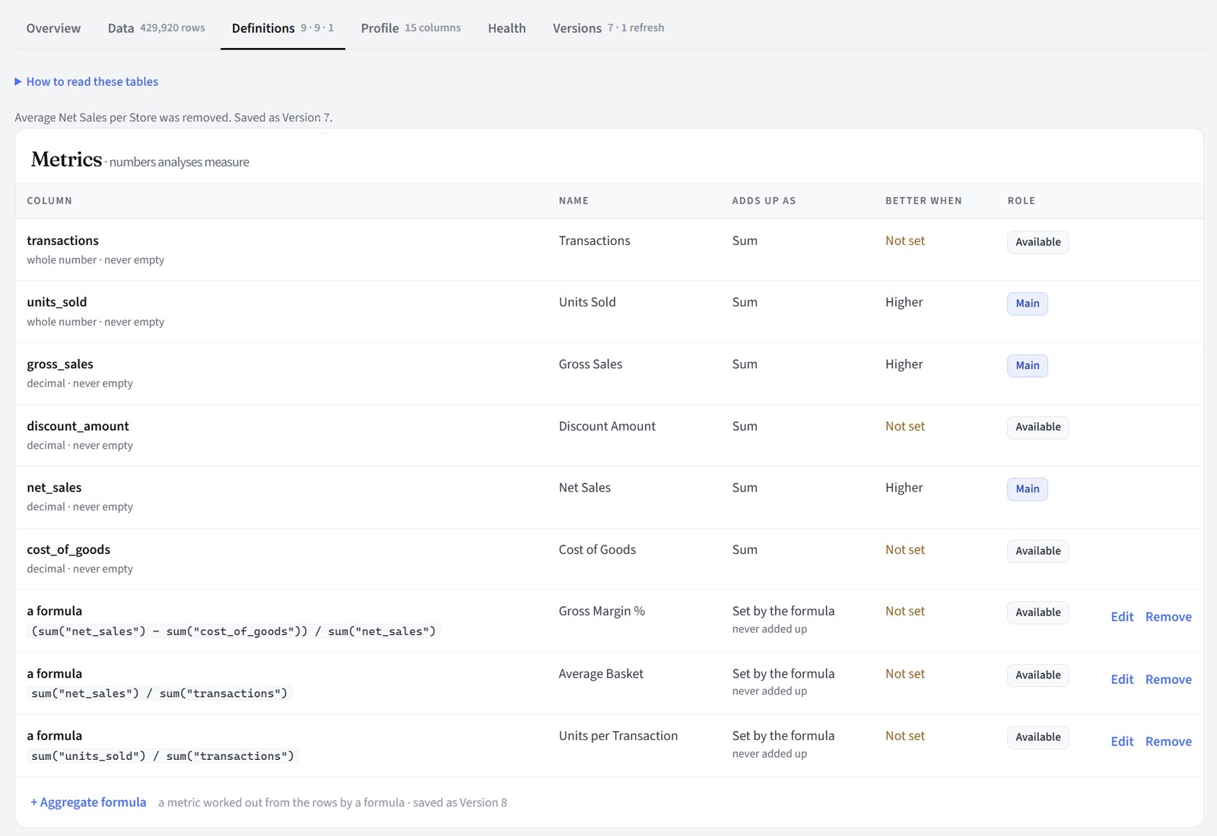
Task: Expand 'How to read these tables' disclosure
Action: point(87,81)
